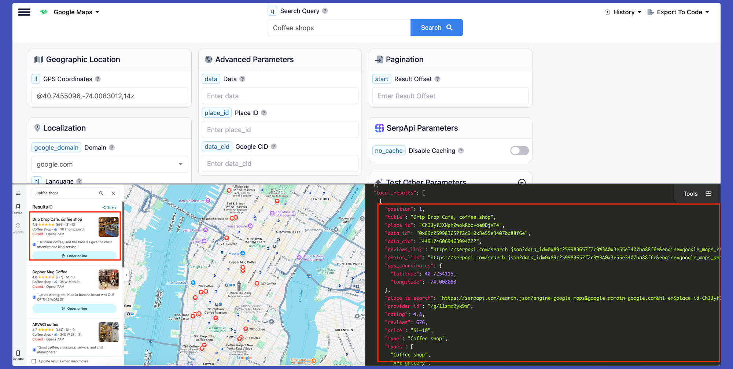Expand the Test Other Parameters section

point(522,182)
